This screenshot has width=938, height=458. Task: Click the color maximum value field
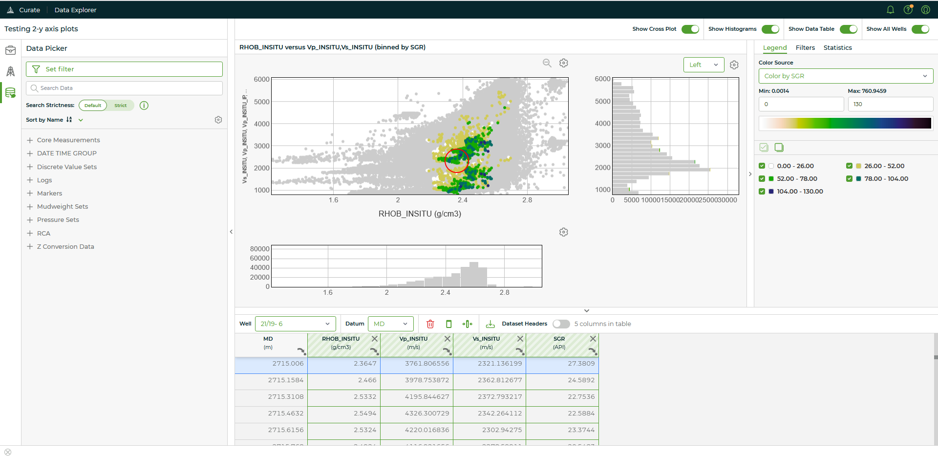tap(890, 104)
